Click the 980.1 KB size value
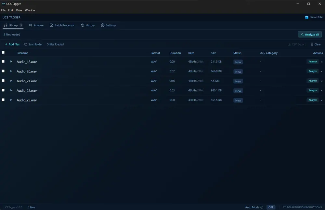 tap(216, 90)
